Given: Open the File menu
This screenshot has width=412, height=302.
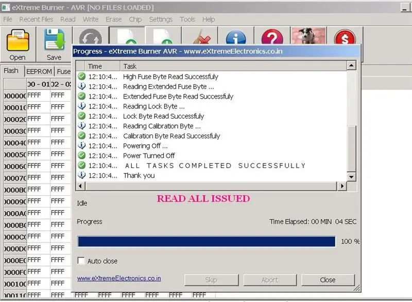Looking at the screenshot, I should click(x=8, y=20).
